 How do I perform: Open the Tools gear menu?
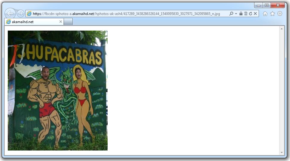[x=280, y=13]
